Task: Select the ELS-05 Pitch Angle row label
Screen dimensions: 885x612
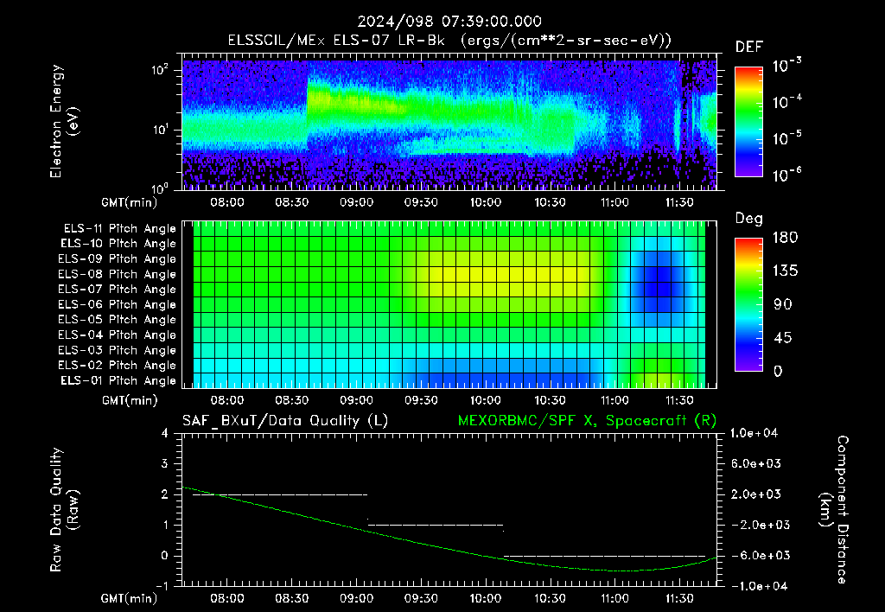Action: click(117, 320)
